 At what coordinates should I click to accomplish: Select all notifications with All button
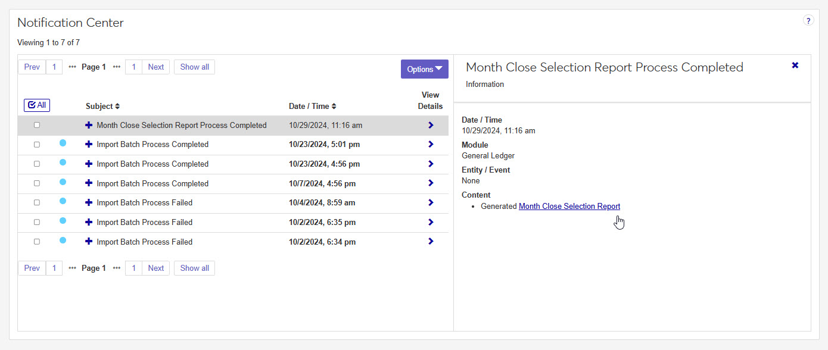37,105
